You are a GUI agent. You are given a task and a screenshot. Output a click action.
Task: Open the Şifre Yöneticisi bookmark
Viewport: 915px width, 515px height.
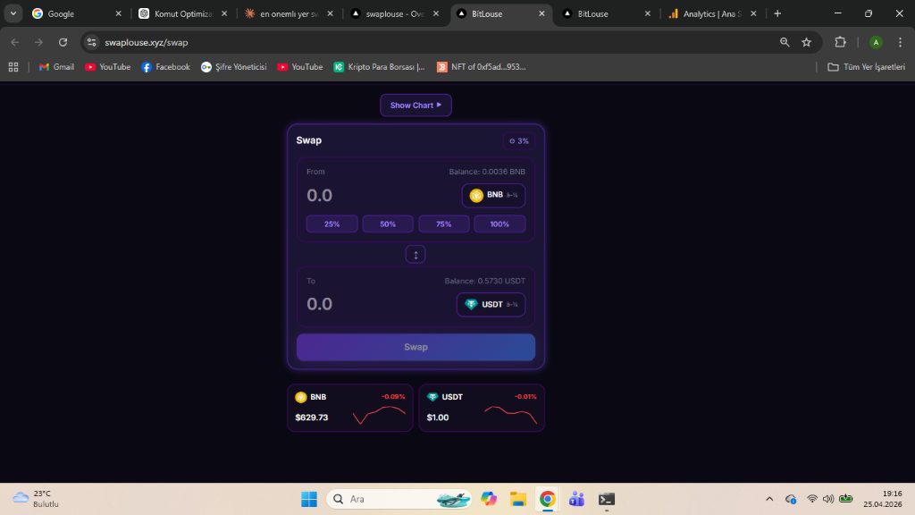click(233, 67)
